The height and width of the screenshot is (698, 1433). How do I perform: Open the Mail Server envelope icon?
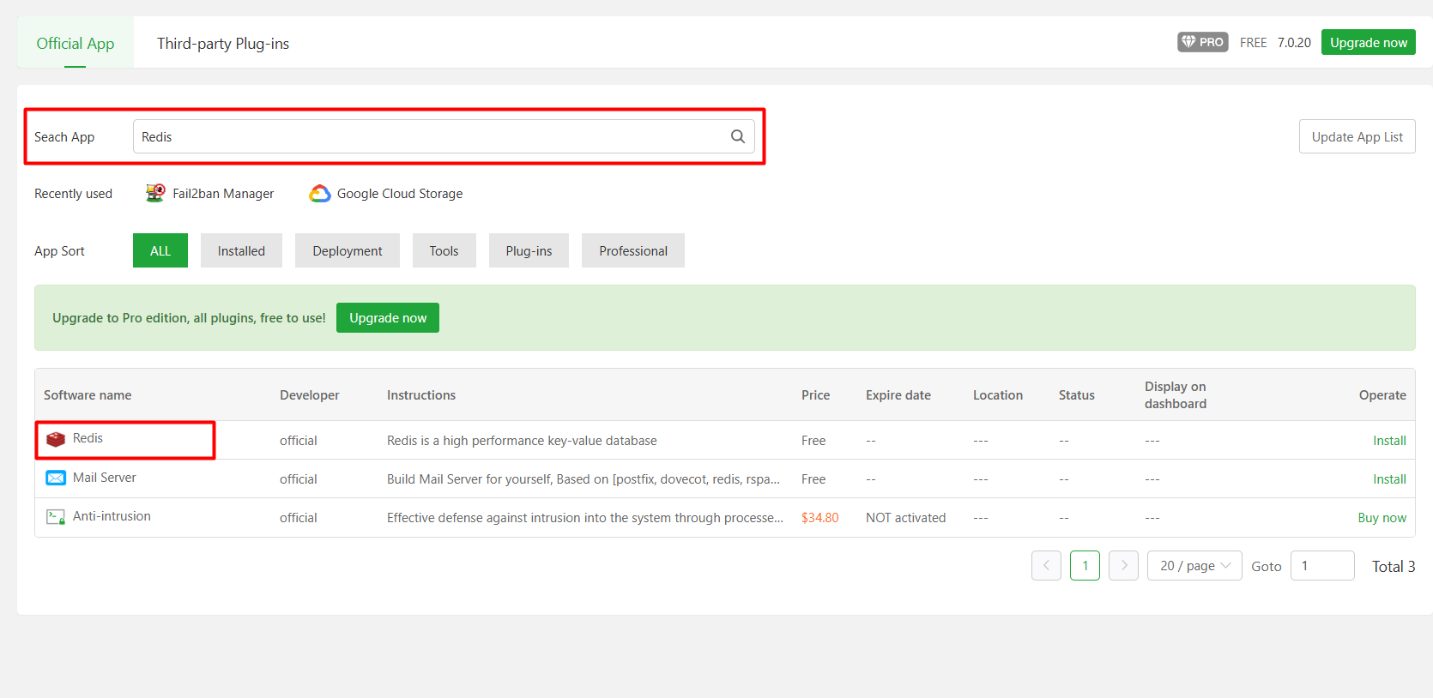pyautogui.click(x=56, y=478)
